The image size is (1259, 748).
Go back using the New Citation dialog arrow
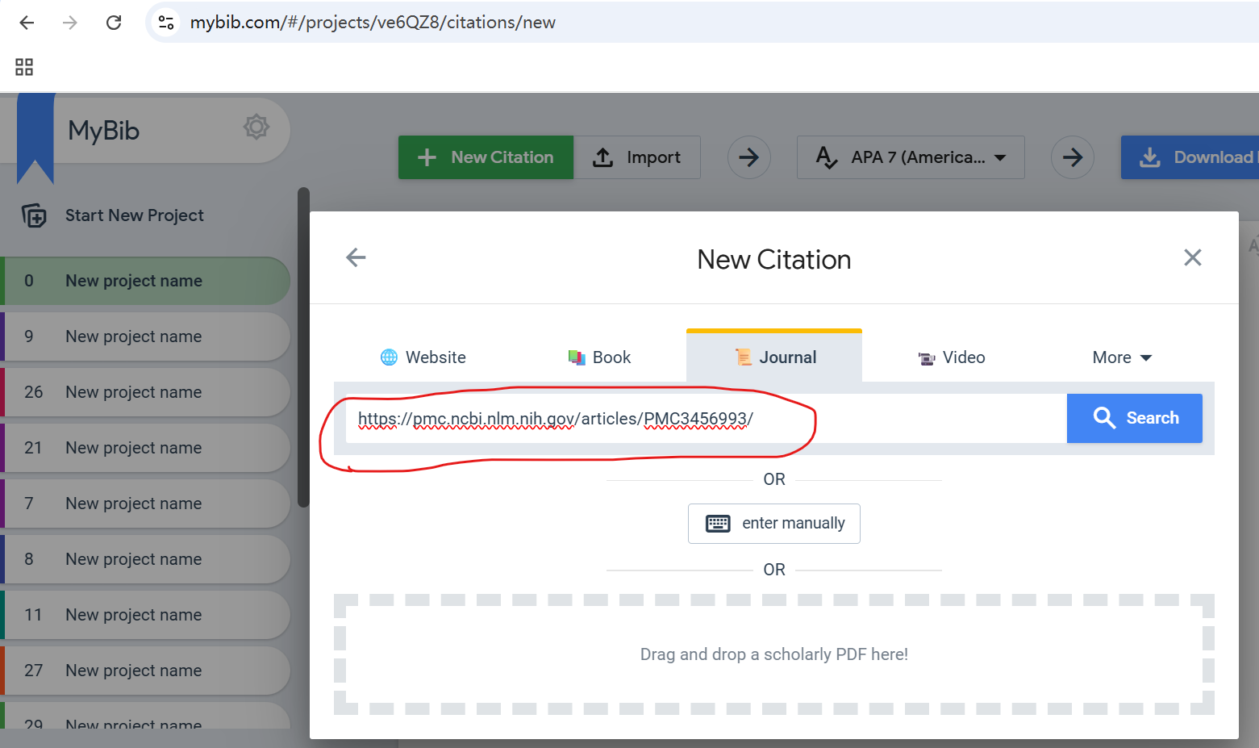pos(356,257)
